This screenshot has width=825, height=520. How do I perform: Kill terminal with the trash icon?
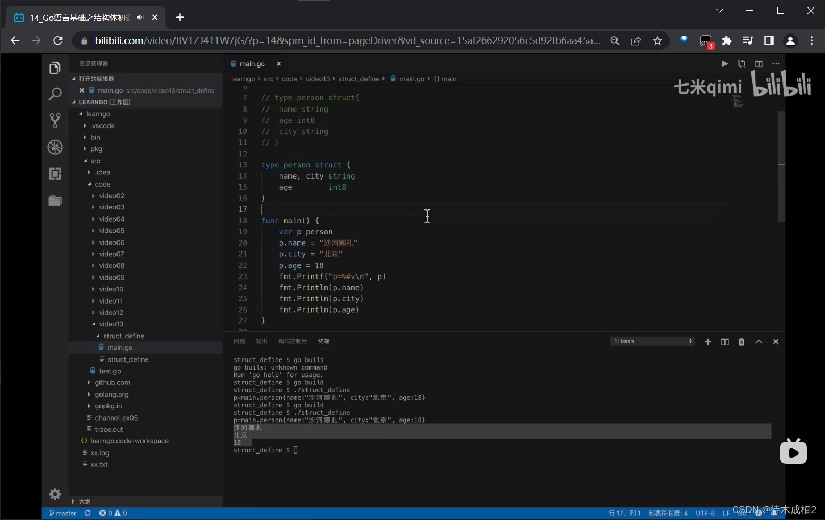741,342
